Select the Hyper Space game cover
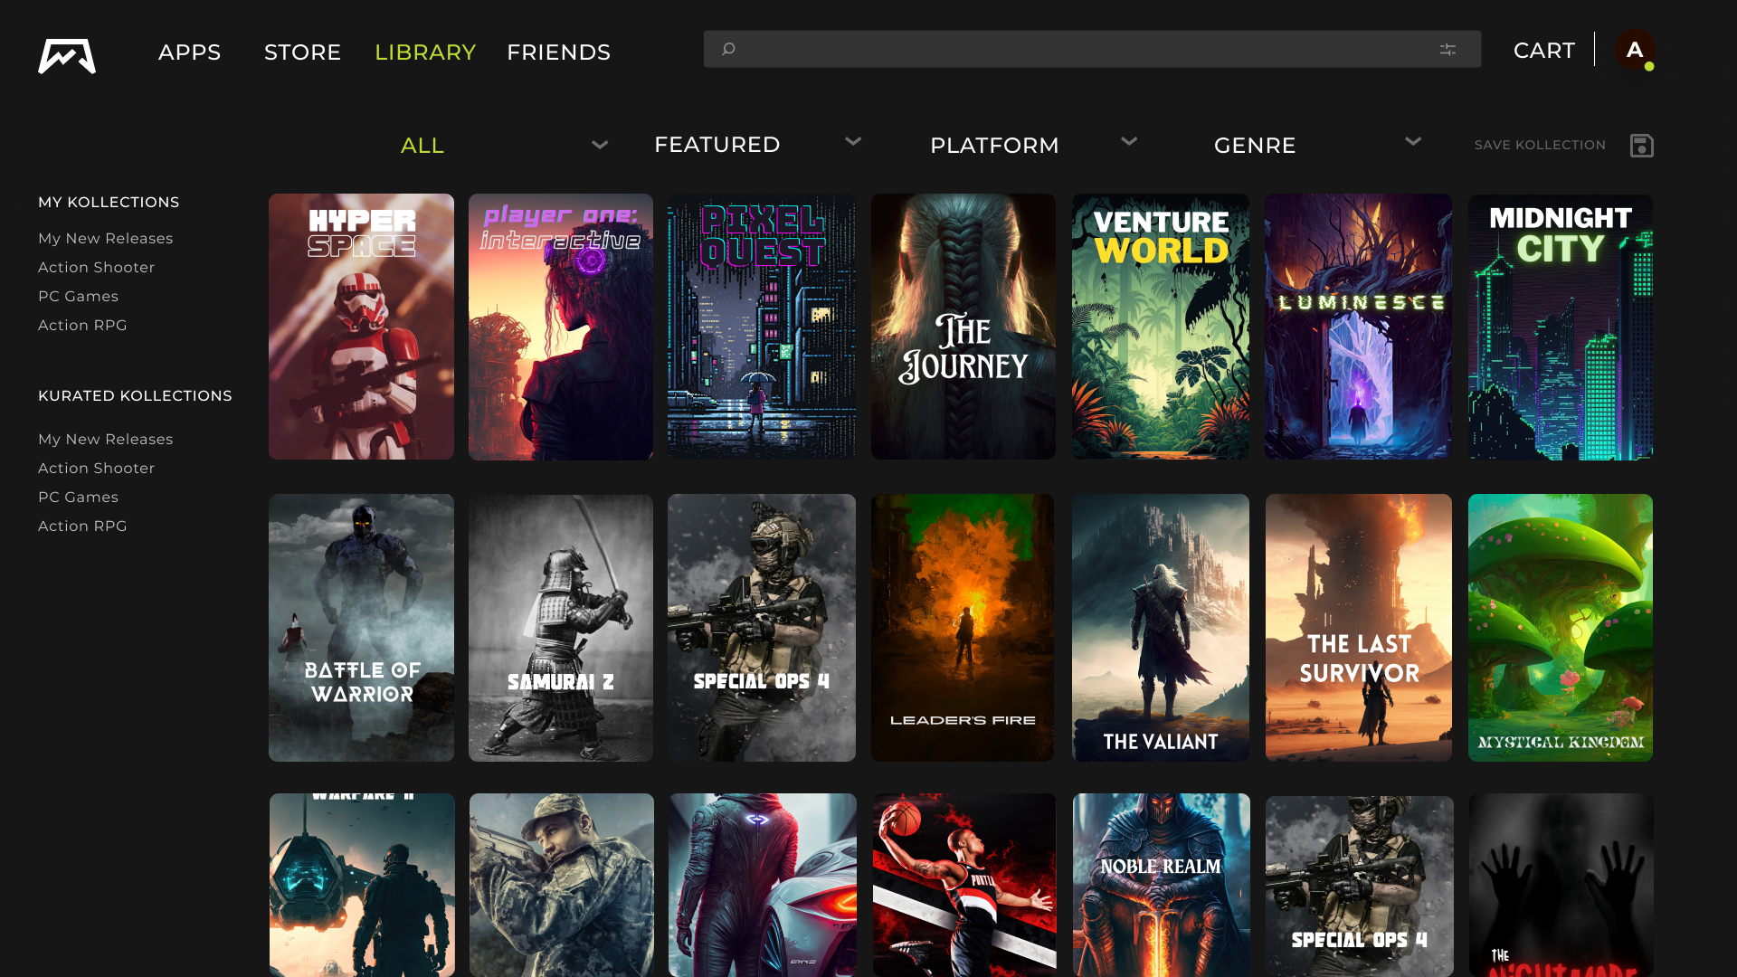This screenshot has width=1737, height=977. point(361,327)
